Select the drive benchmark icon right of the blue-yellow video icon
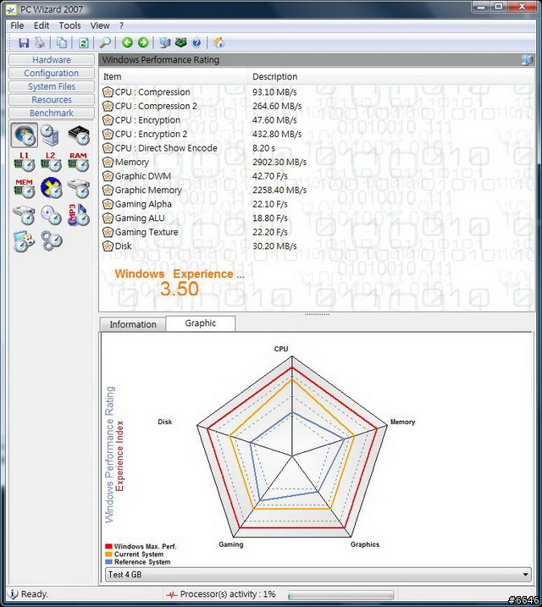542x607 pixels. pos(79,189)
